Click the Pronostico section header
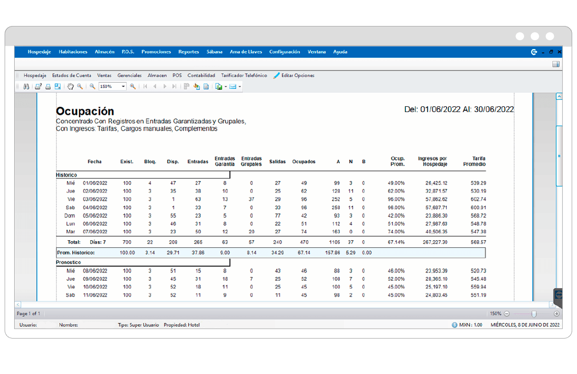577x374 pixels. 69,262
